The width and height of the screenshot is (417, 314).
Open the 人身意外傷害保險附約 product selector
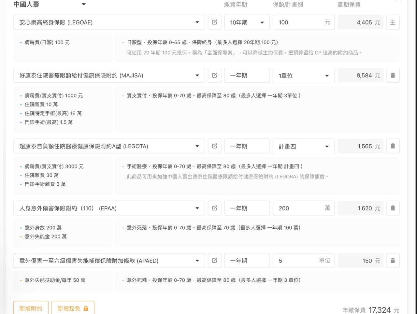click(109, 208)
